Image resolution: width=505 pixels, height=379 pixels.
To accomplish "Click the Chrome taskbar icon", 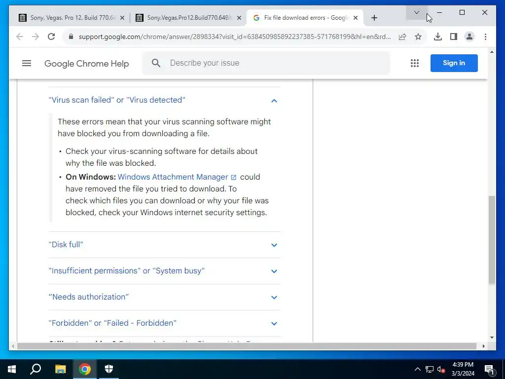I will [x=85, y=369].
